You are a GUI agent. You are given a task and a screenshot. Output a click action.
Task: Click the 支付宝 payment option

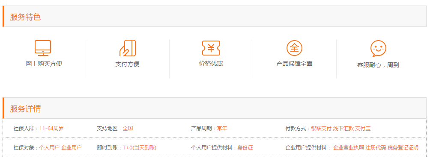(363, 128)
